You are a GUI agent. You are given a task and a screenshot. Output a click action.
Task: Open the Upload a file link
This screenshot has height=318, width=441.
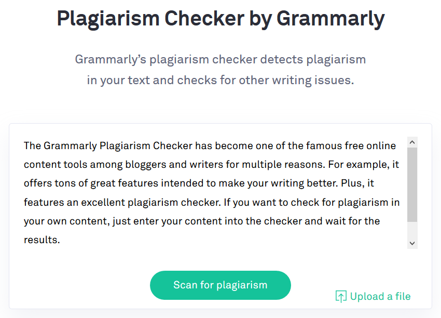point(373,296)
